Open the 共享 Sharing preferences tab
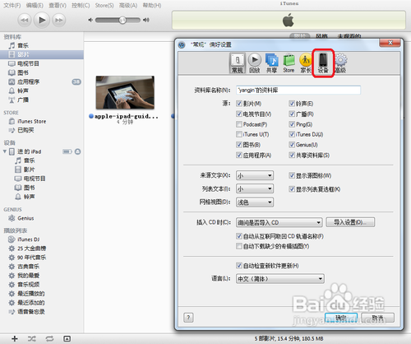 coord(271,63)
